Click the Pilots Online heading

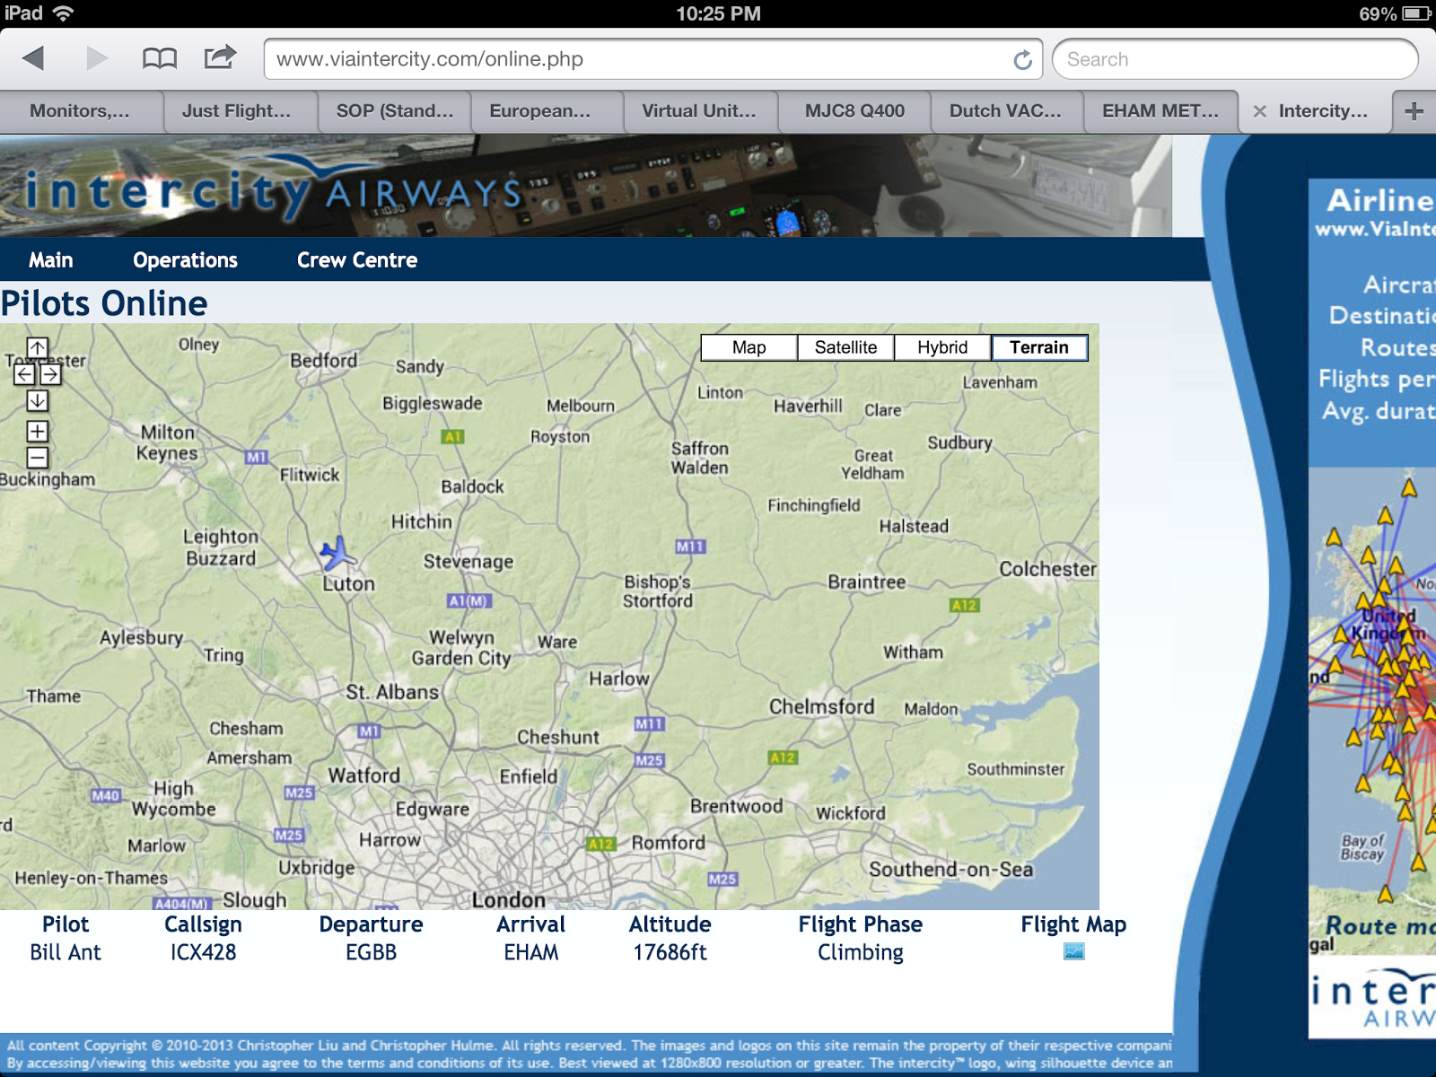104,303
